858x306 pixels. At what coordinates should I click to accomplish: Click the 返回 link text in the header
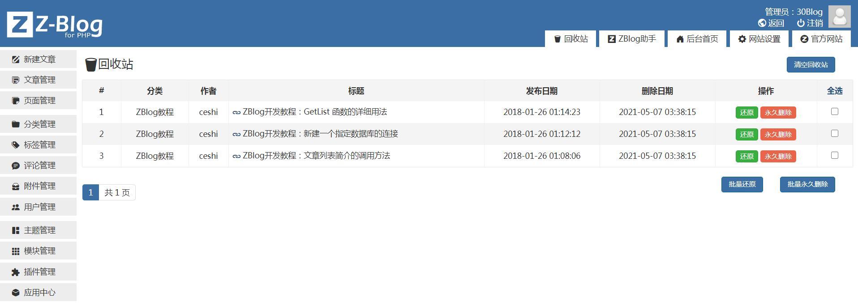point(776,23)
